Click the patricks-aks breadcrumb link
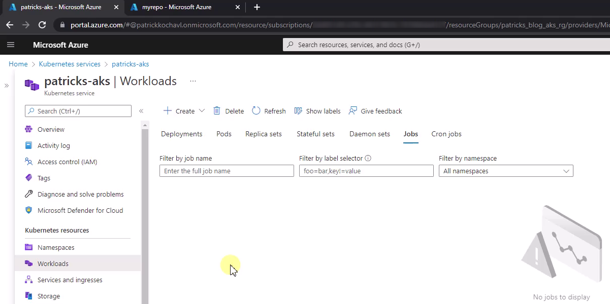Image resolution: width=610 pixels, height=304 pixels. point(131,64)
